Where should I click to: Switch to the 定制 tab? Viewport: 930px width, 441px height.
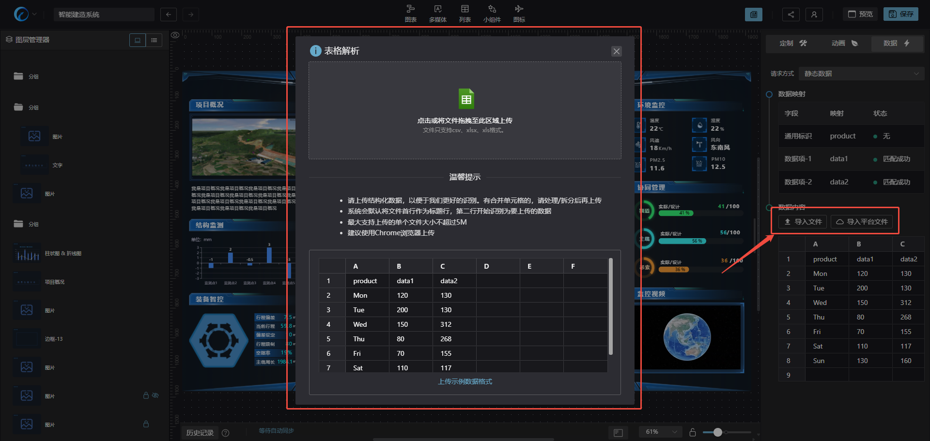tap(792, 44)
